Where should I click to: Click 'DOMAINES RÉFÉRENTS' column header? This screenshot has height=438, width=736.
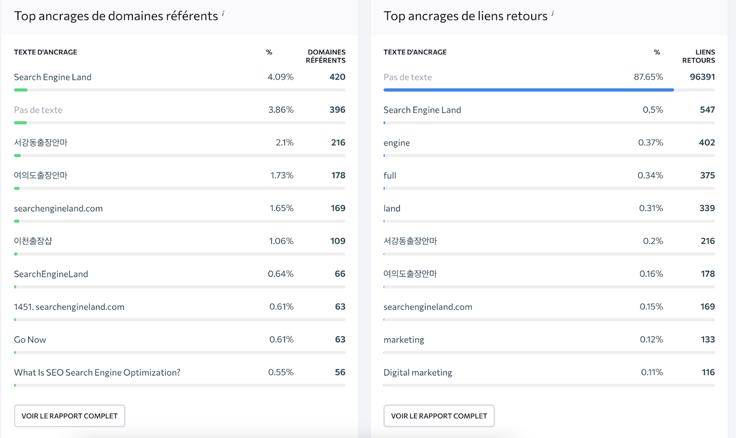[x=326, y=56]
